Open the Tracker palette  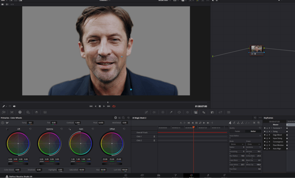pyautogui.click(x=187, y=112)
